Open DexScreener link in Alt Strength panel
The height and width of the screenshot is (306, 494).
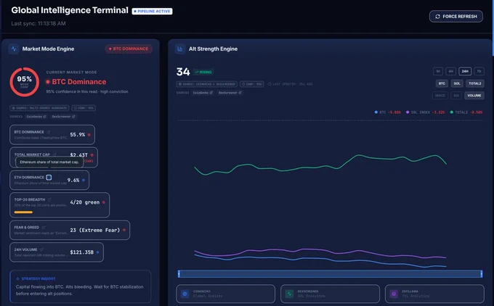[230, 93]
